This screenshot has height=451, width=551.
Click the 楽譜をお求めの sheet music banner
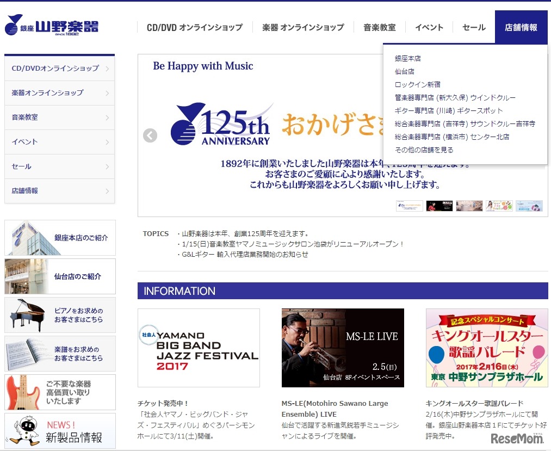60,353
